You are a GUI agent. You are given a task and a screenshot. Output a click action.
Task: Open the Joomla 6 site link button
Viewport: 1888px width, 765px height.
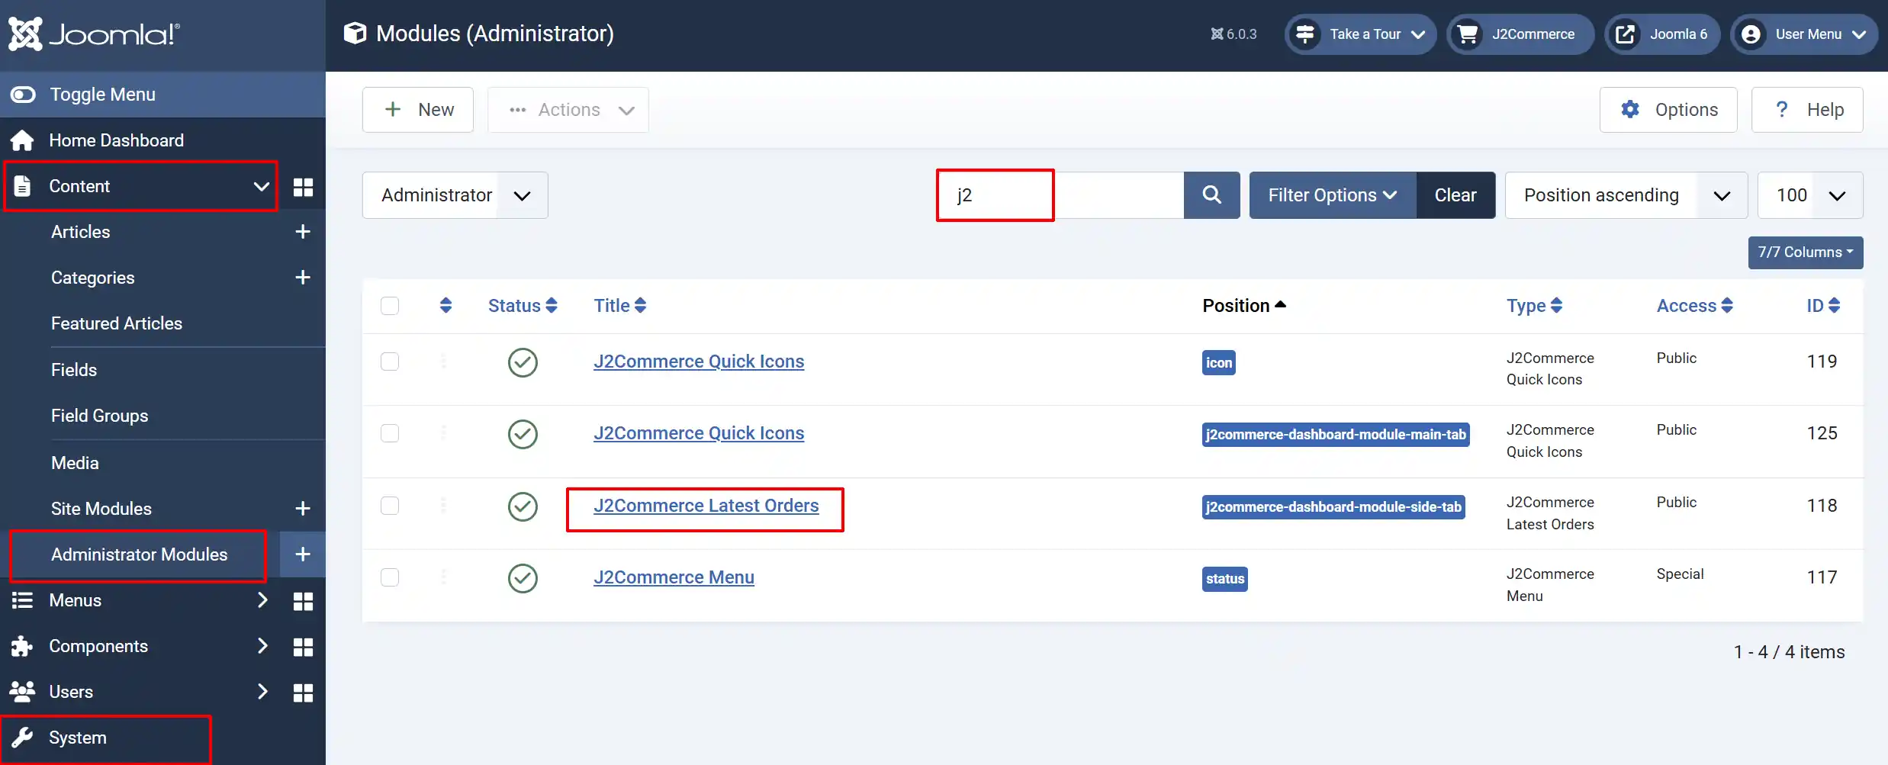coord(1662,34)
